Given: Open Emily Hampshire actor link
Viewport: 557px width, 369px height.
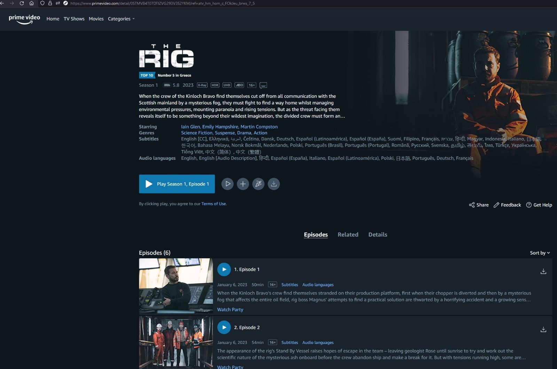Looking at the screenshot, I should [220, 127].
